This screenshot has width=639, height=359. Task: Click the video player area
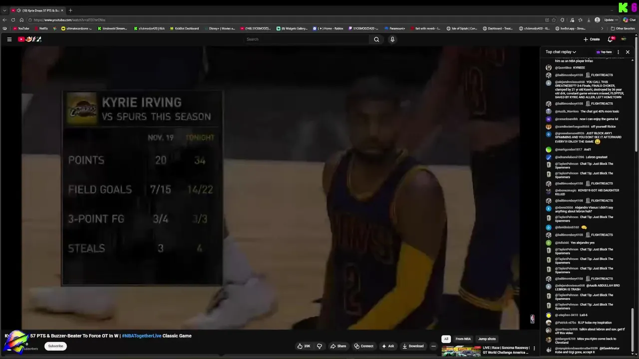280,188
